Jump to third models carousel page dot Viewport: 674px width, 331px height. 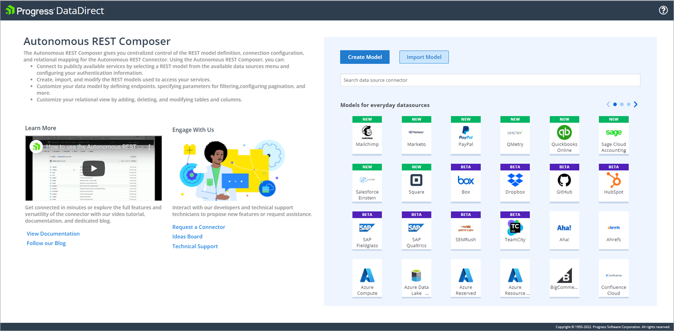tap(628, 104)
